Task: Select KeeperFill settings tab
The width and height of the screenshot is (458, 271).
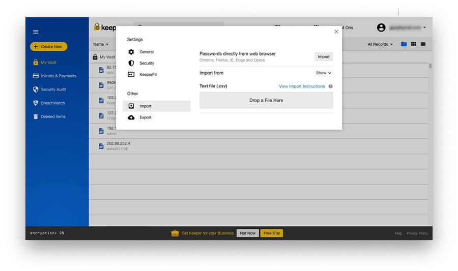Action: pyautogui.click(x=157, y=75)
